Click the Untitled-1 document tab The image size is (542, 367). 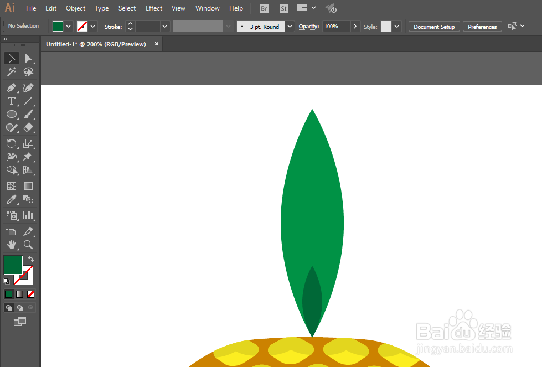click(x=97, y=43)
